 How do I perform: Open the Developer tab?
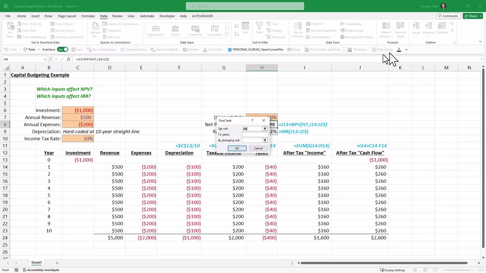pyautogui.click(x=167, y=16)
